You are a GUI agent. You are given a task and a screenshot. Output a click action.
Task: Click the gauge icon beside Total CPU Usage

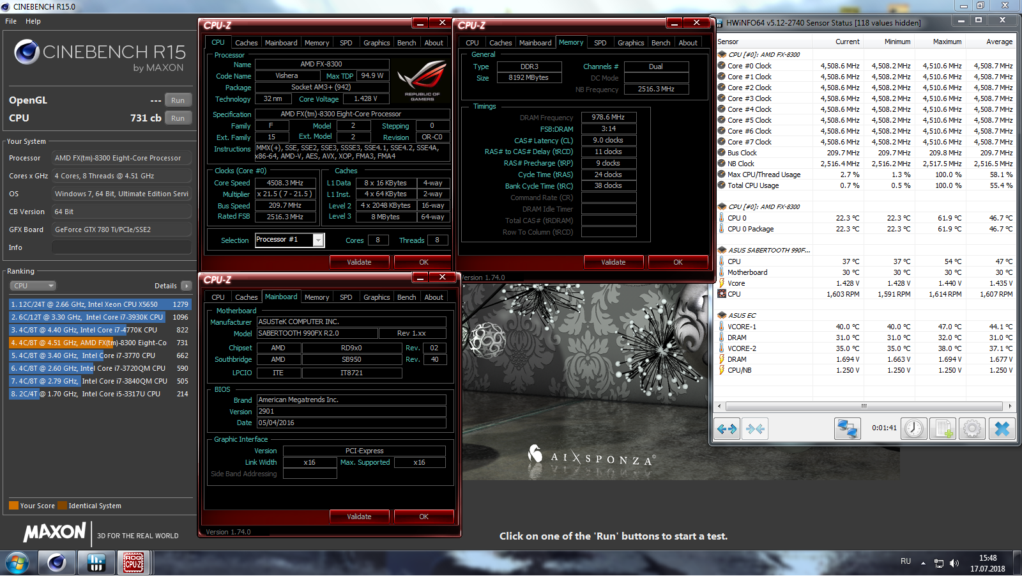pyautogui.click(x=722, y=185)
